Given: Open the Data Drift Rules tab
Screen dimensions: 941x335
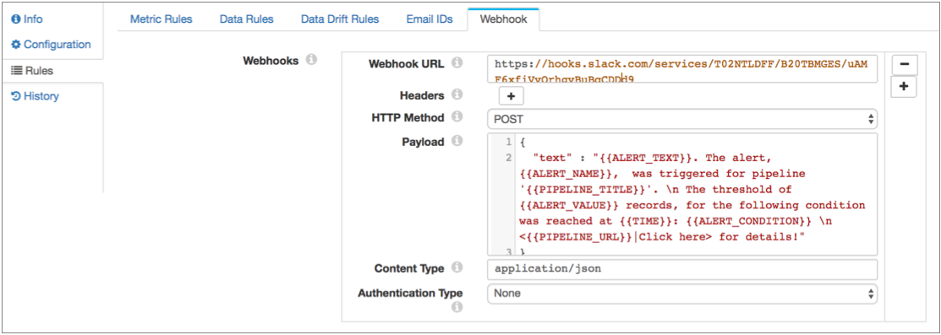Looking at the screenshot, I should click(x=340, y=19).
